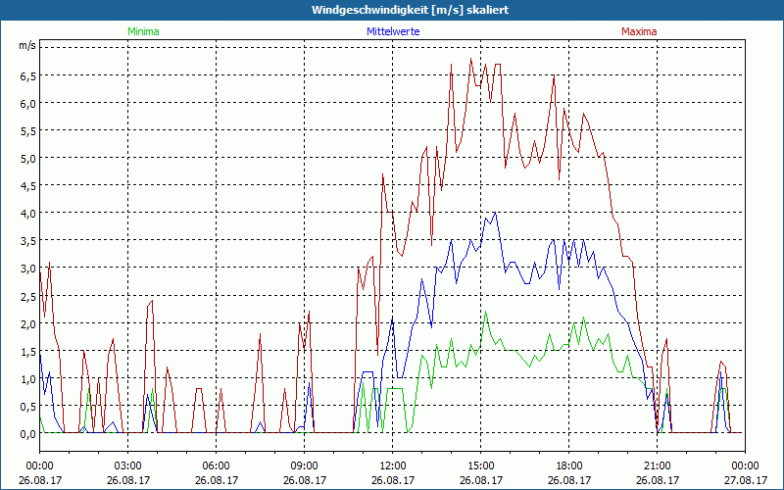The width and height of the screenshot is (784, 490).
Task: Select the green 'Minima' legend label
Action: point(143,31)
